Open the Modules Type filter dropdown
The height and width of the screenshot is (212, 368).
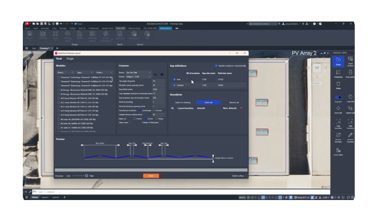pyautogui.click(x=85, y=72)
